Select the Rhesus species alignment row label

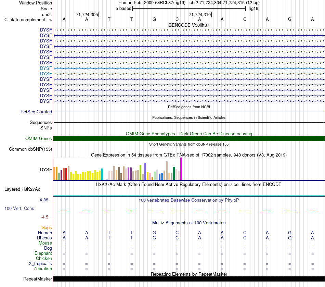click(44, 238)
